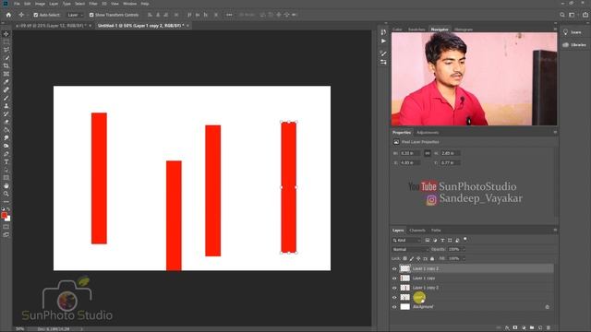Click the Opacity 100% value field
The width and height of the screenshot is (591, 332).
pyautogui.click(x=454, y=250)
